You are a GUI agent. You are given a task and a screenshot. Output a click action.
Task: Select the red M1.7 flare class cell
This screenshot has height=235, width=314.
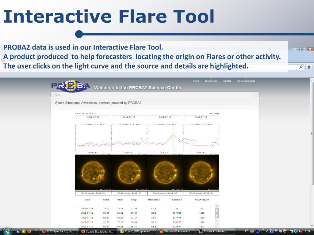pos(154,222)
